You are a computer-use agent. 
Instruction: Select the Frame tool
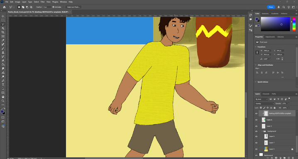pyautogui.click(x=3, y=36)
